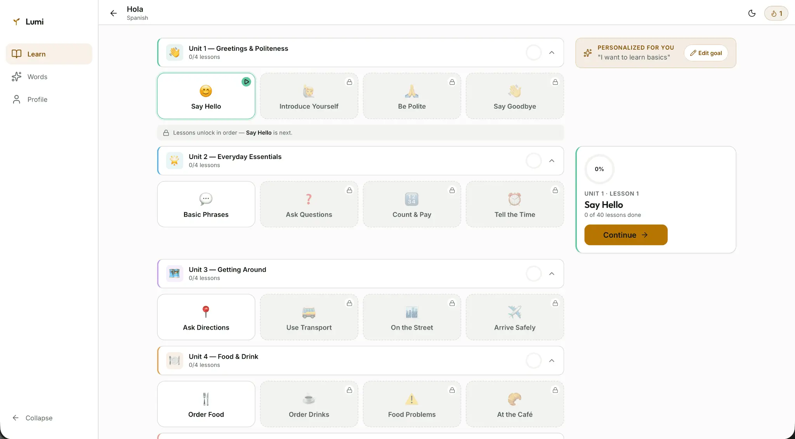Select the Food Problems locked lesson
This screenshot has width=795, height=439.
[412, 404]
